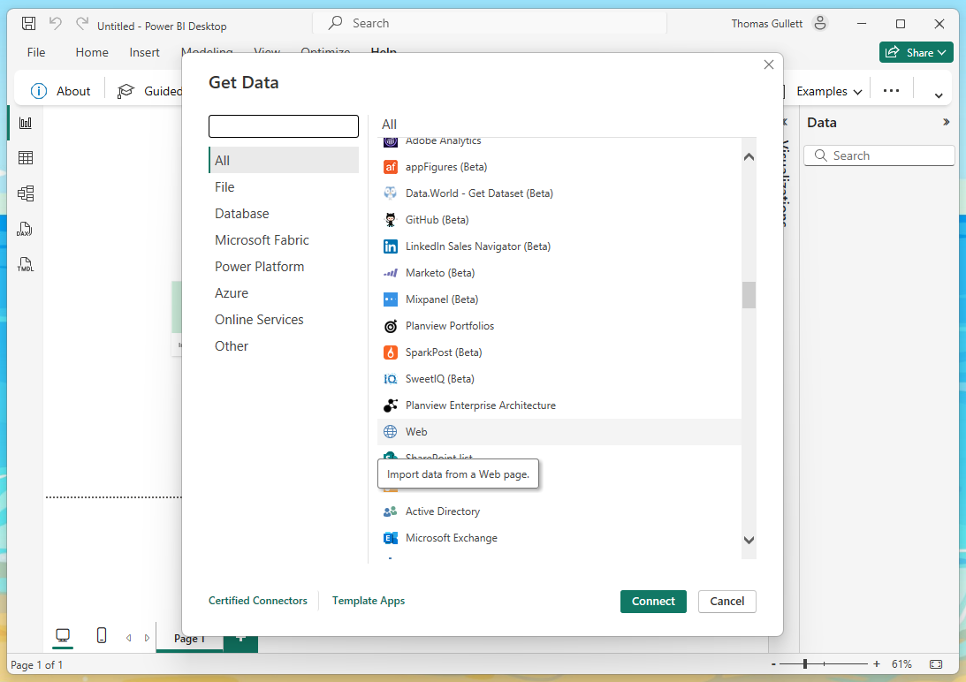This screenshot has height=682, width=966.
Task: Click the GitHub octocat icon
Action: pos(391,220)
